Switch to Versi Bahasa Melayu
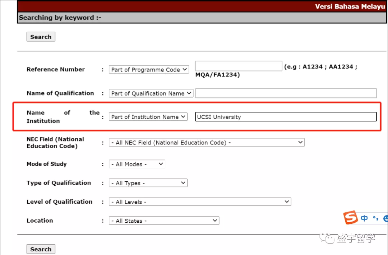The width and height of the screenshot is (388, 255). click(350, 6)
